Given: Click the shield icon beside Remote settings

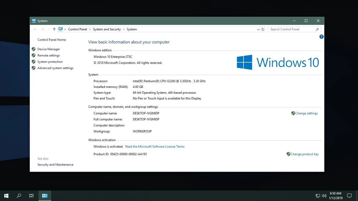Looking at the screenshot, I should point(34,55).
